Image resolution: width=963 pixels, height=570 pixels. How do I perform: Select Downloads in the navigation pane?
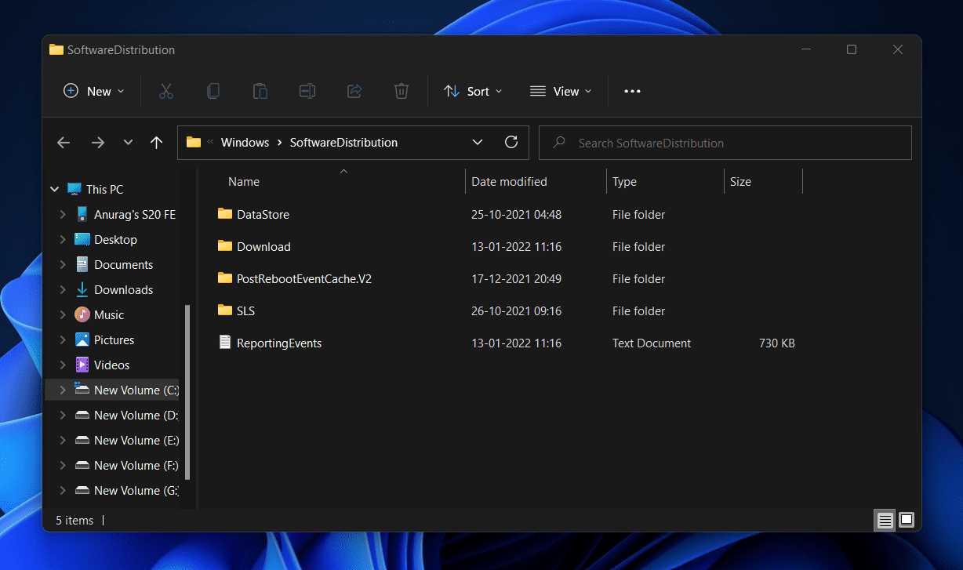123,290
